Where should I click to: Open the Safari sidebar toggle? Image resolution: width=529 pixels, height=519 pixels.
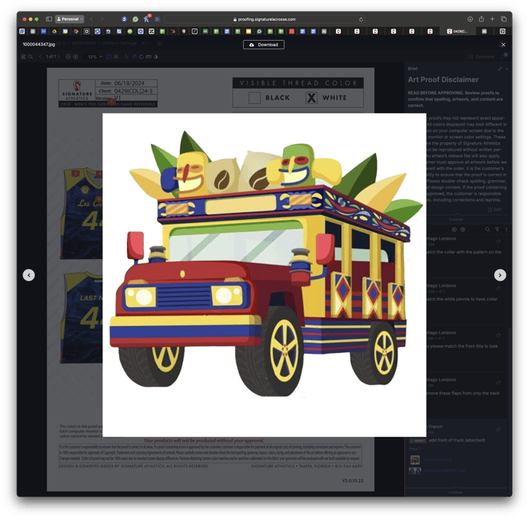pos(48,19)
